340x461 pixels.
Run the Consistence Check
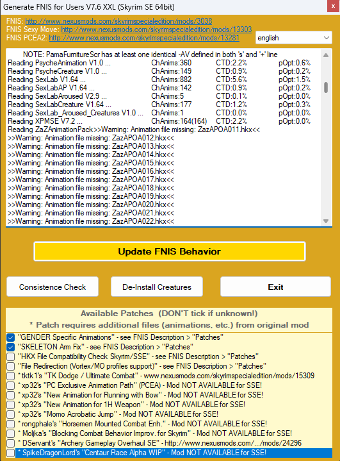(53, 287)
